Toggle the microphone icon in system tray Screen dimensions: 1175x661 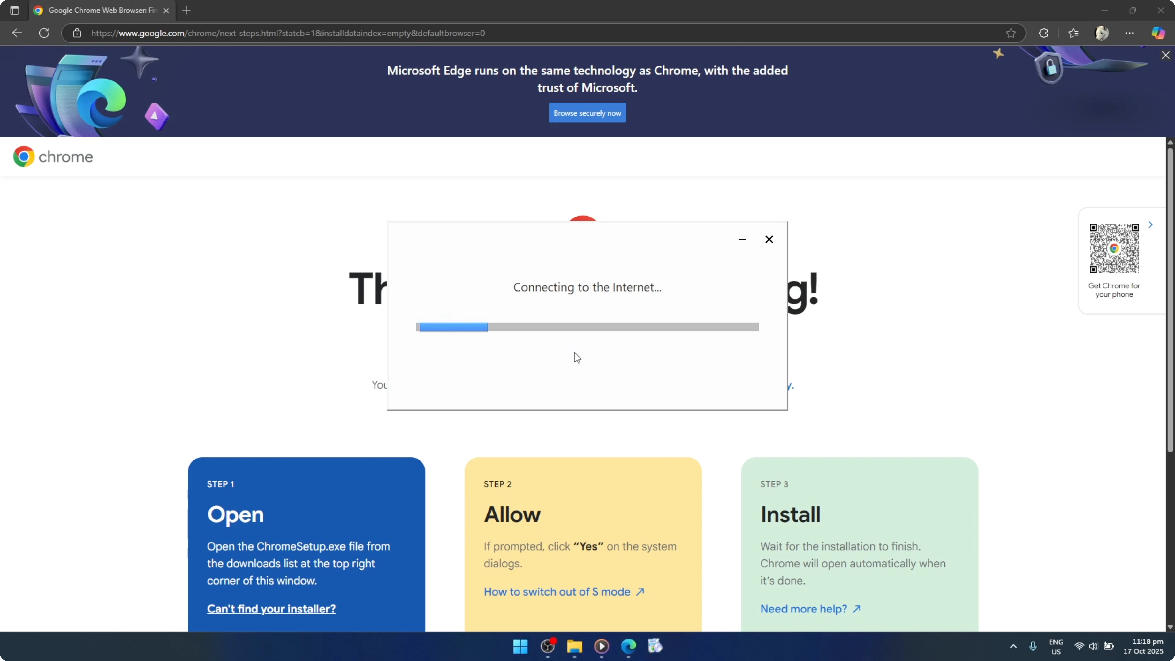coord(1033,646)
